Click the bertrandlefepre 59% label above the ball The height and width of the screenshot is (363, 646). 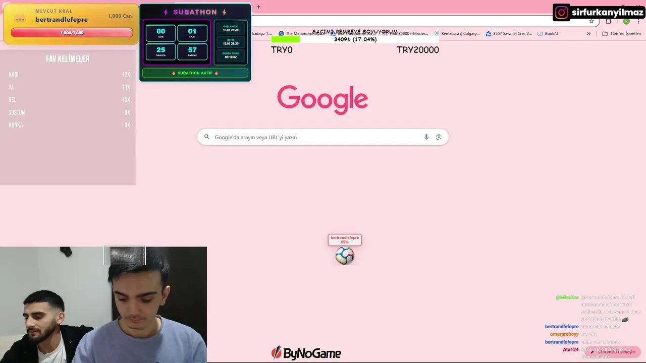(x=345, y=240)
